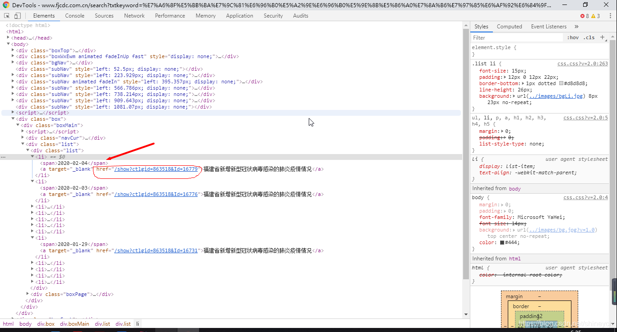Expand background shorthand in .list li rule

tap(515, 96)
